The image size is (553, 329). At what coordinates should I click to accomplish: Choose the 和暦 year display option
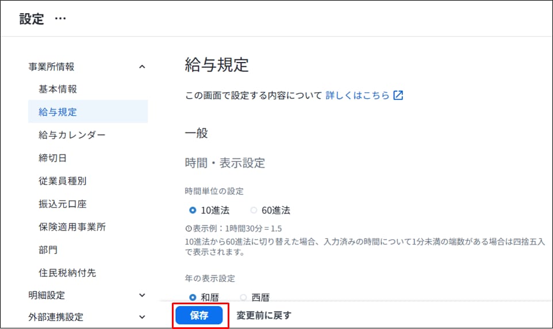pyautogui.click(x=193, y=297)
